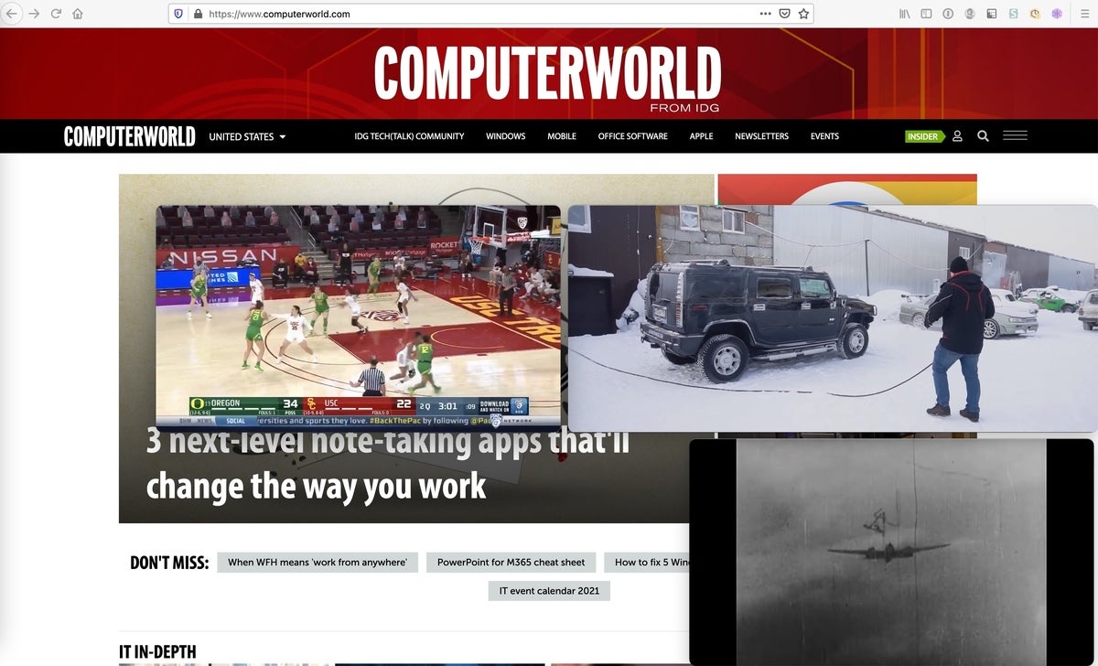This screenshot has width=1098, height=666.
Task: Open the Firefox Library icon
Action: click(905, 14)
